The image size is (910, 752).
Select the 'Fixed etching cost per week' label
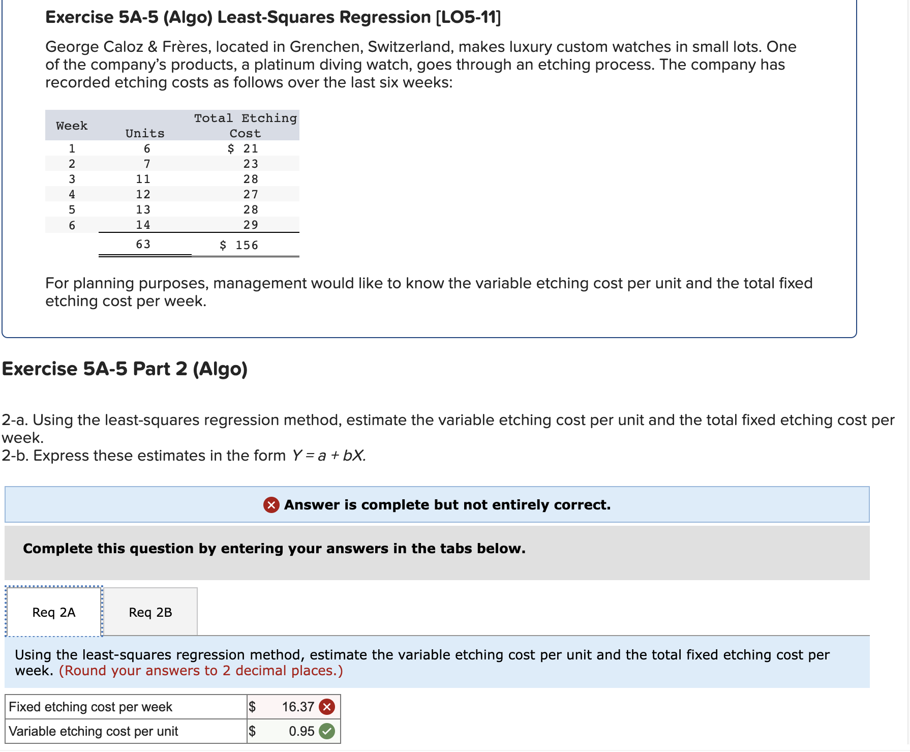[x=90, y=707]
